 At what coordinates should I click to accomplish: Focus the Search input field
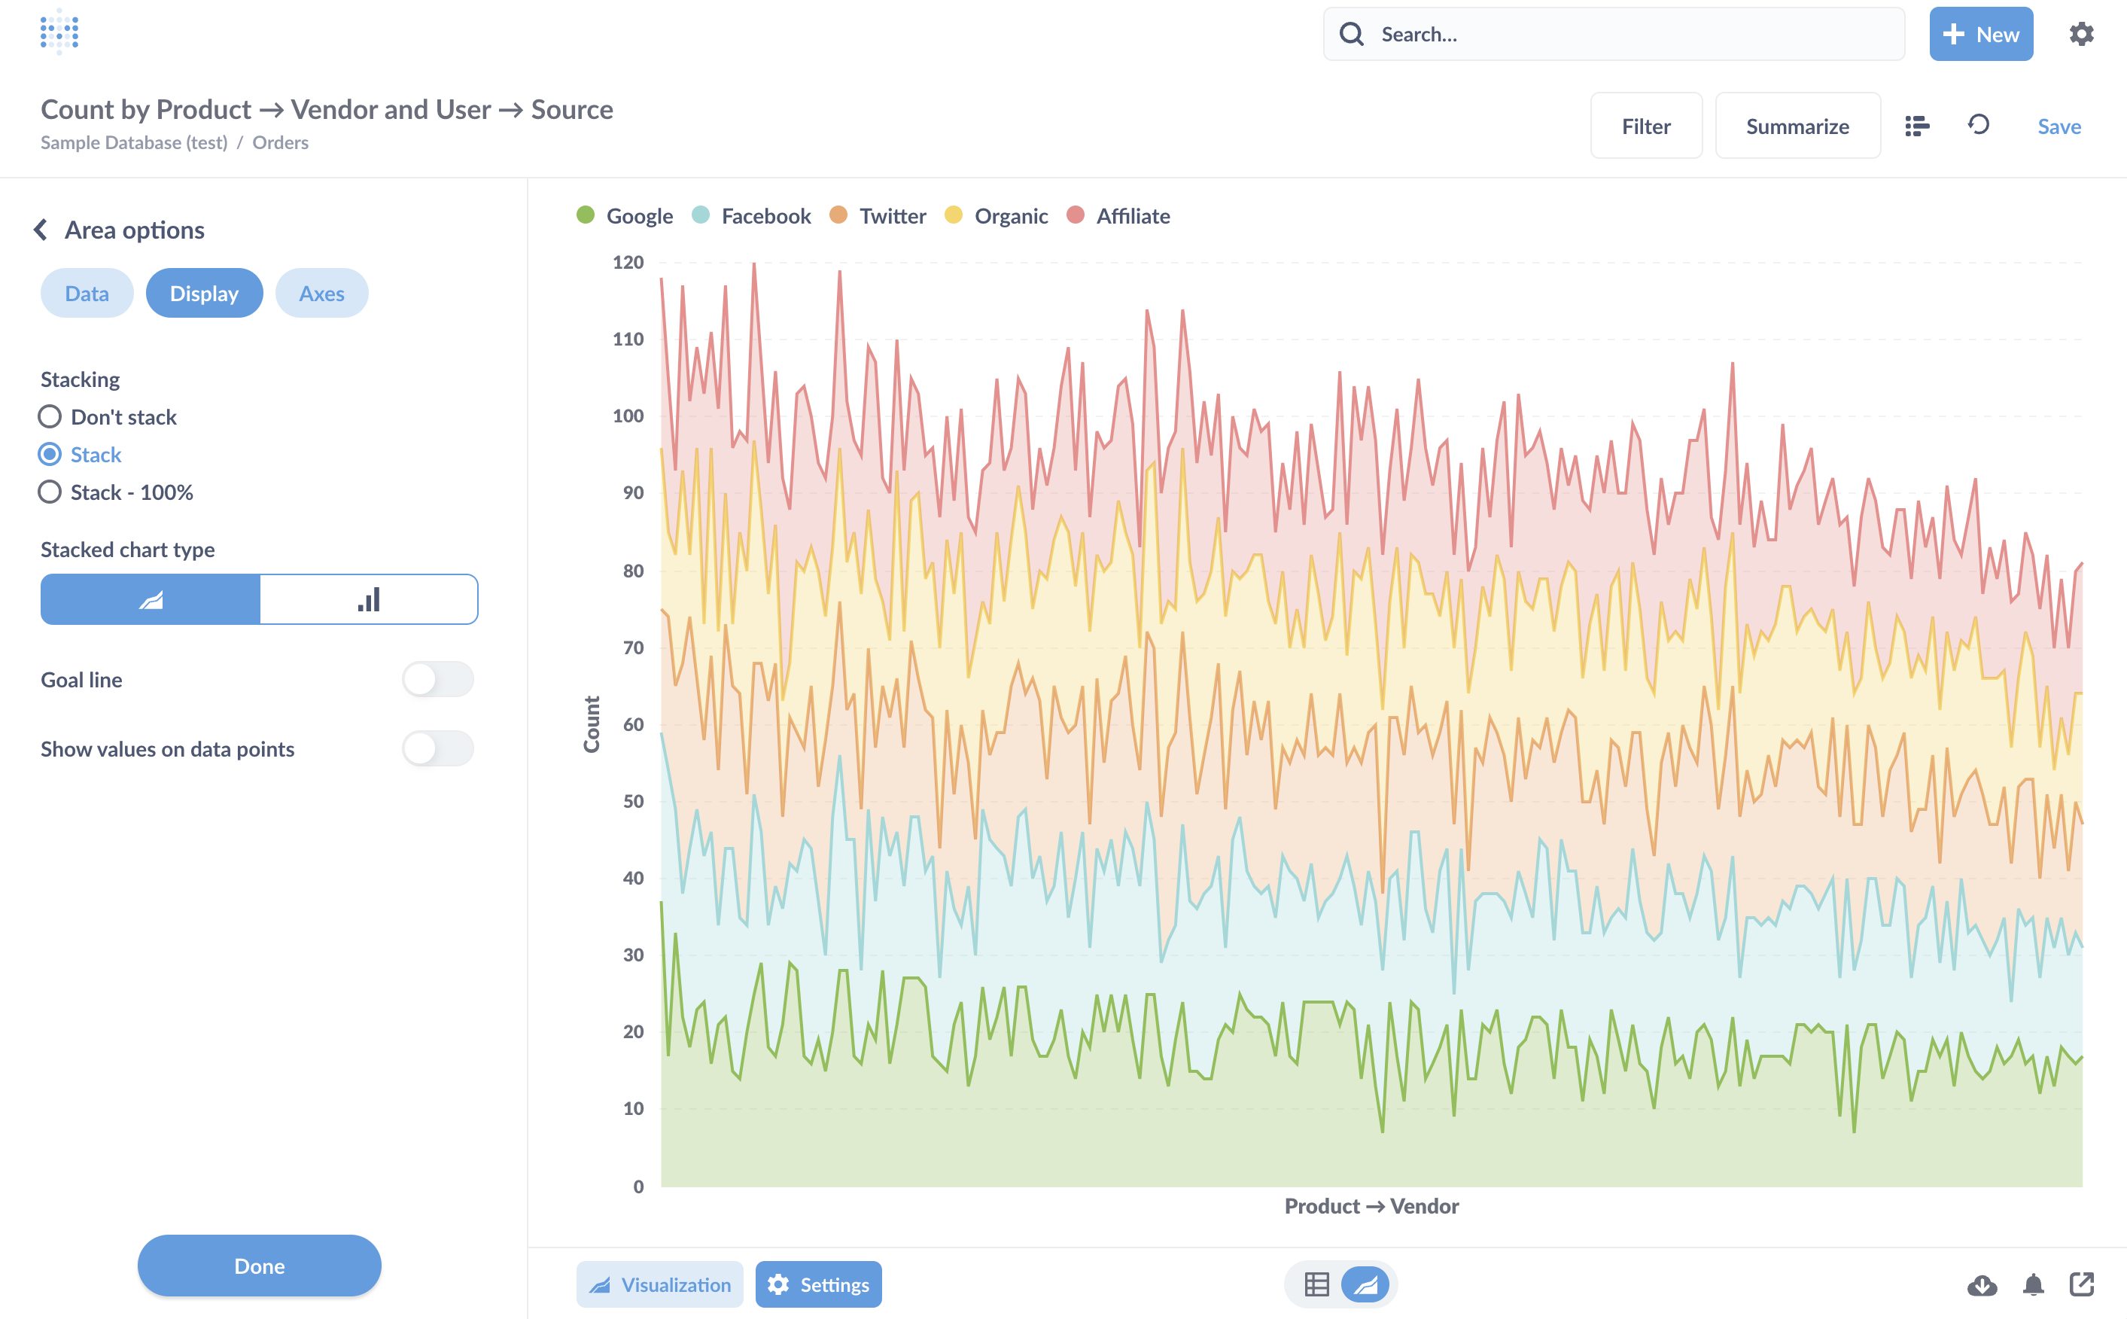(x=1614, y=34)
